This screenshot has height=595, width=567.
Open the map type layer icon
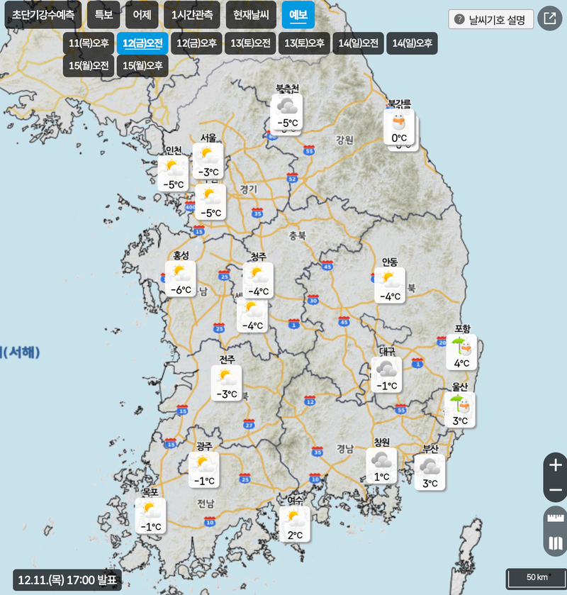pos(555,545)
